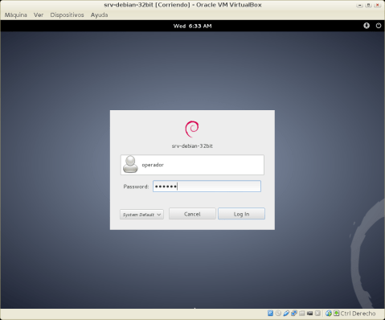Open the Máquina menu
Screen dimensions: 385x320
pos(16,15)
